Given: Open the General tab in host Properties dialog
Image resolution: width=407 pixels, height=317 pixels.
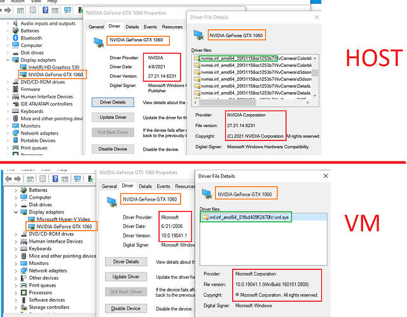Looking at the screenshot, I should (x=96, y=27).
